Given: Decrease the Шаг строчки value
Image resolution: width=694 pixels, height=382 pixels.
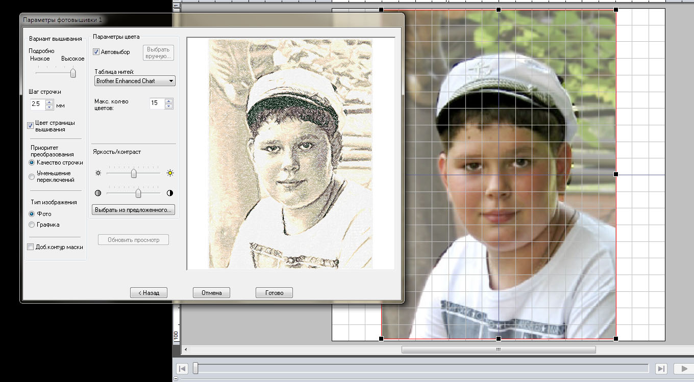Looking at the screenshot, I should (49, 107).
